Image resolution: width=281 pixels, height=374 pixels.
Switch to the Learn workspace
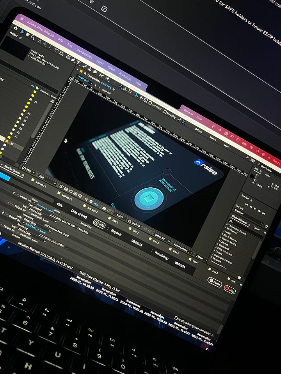(226, 146)
